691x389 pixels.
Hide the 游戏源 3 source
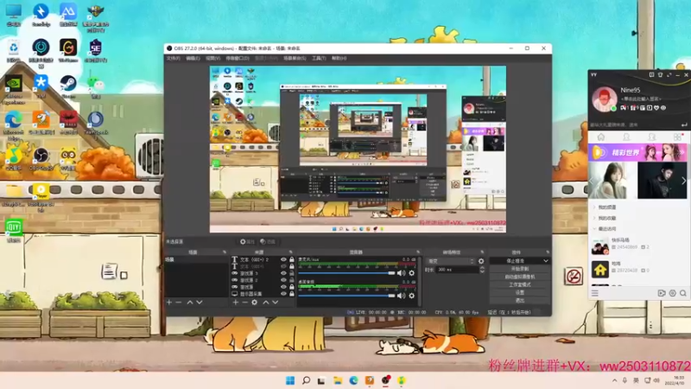click(283, 273)
